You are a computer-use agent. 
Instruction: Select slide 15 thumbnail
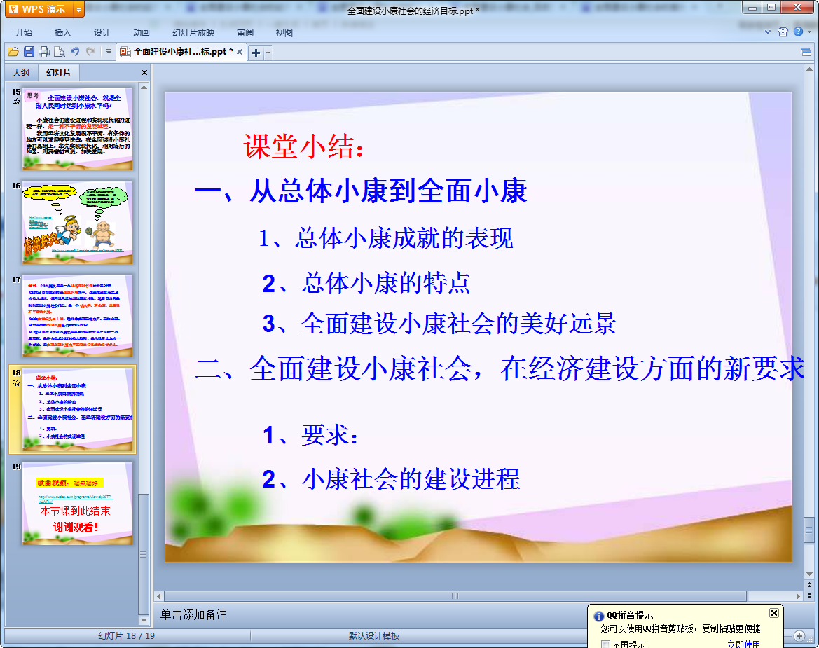pos(77,129)
